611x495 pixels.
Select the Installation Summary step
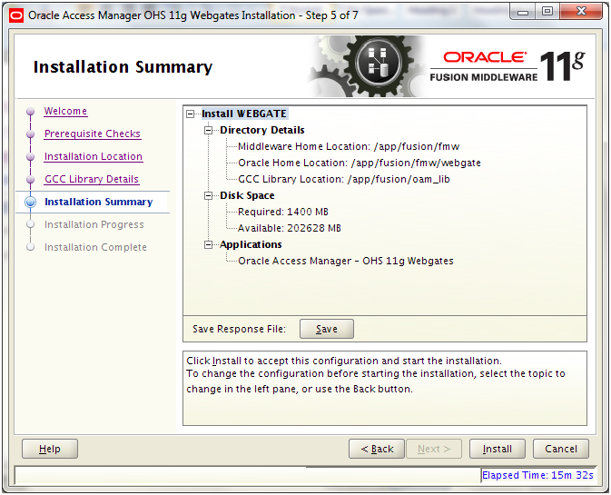(x=99, y=202)
